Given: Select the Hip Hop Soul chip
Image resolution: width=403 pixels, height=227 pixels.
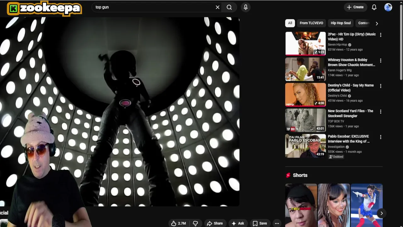Looking at the screenshot, I should [341, 23].
